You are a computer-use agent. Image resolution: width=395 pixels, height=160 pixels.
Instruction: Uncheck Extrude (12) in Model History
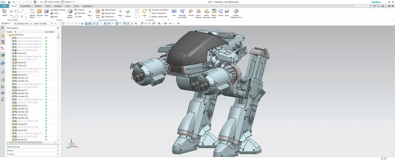[x=13, y=75]
